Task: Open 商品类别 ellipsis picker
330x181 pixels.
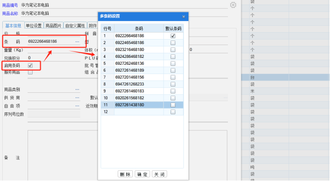Action: click(x=77, y=90)
